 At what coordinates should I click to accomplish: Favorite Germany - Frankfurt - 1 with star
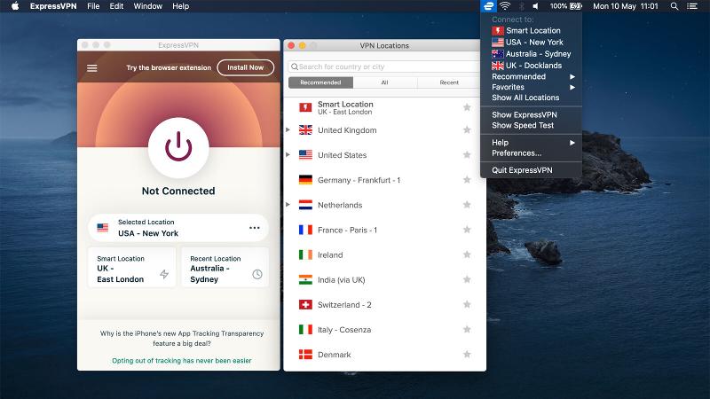(x=467, y=180)
